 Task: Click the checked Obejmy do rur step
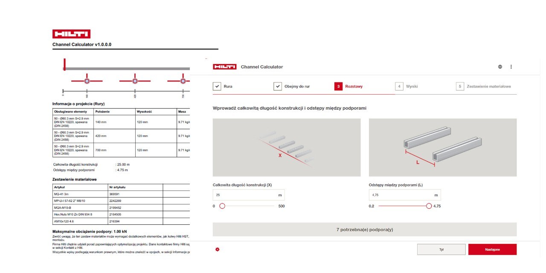coord(278,87)
